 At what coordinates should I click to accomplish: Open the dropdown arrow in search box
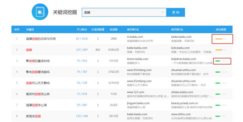coord(163,12)
